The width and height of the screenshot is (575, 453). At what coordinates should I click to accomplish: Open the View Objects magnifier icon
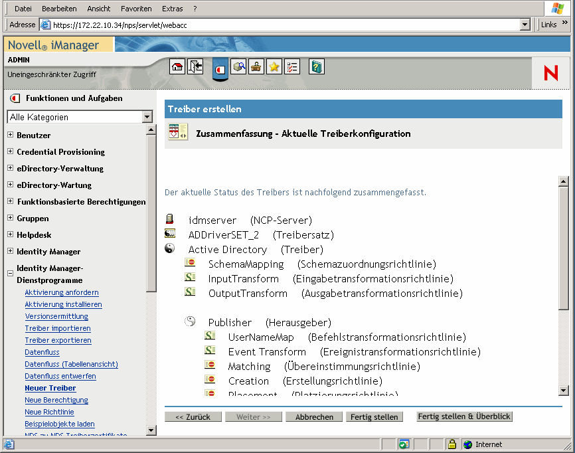[x=238, y=67]
